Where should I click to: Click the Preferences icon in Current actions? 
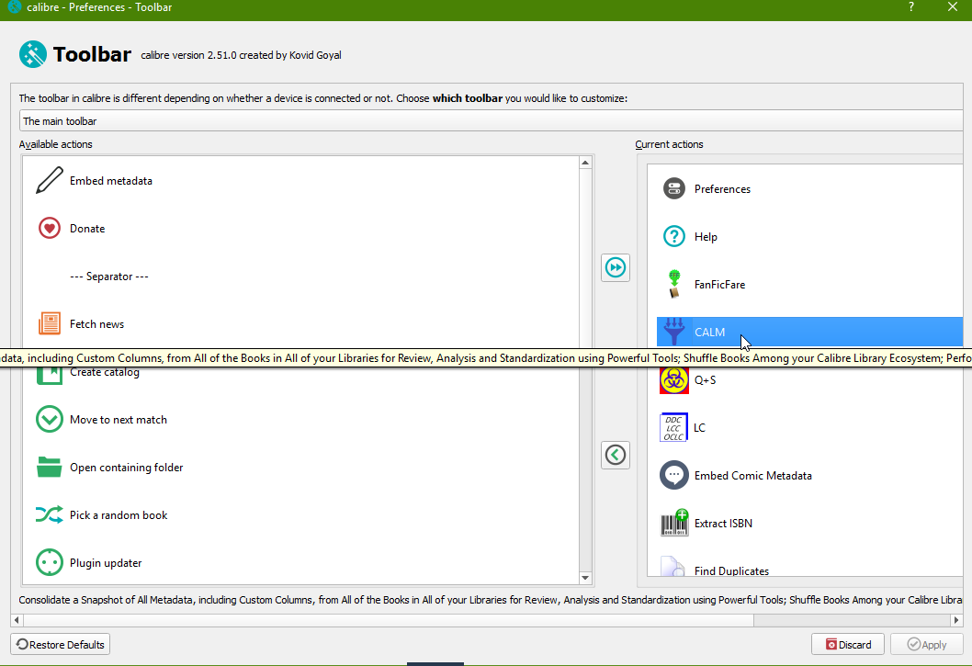[674, 188]
